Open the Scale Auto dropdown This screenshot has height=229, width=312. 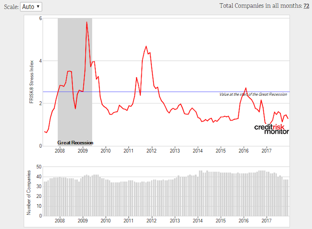tap(31, 7)
